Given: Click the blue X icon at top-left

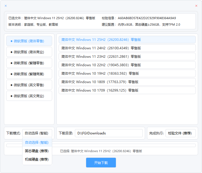Looking at the screenshot, I should tap(6, 6).
